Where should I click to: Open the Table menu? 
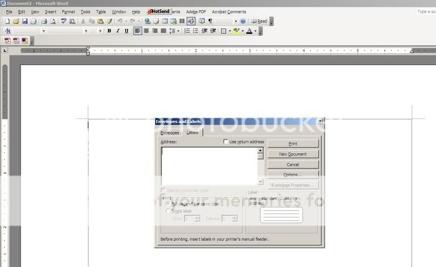101,12
